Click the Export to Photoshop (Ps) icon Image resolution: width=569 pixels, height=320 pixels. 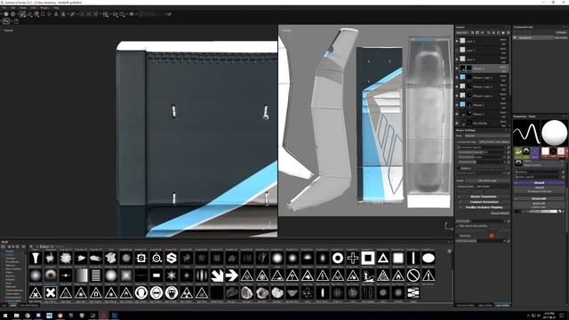coord(6,21)
